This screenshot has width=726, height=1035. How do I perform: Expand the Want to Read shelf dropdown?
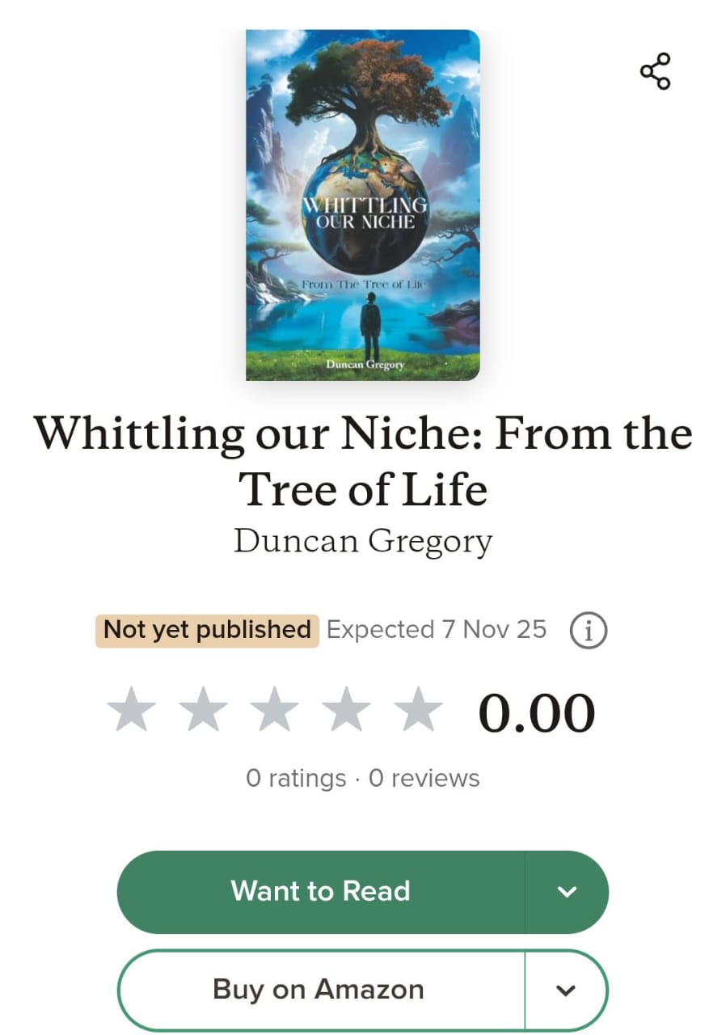(566, 892)
